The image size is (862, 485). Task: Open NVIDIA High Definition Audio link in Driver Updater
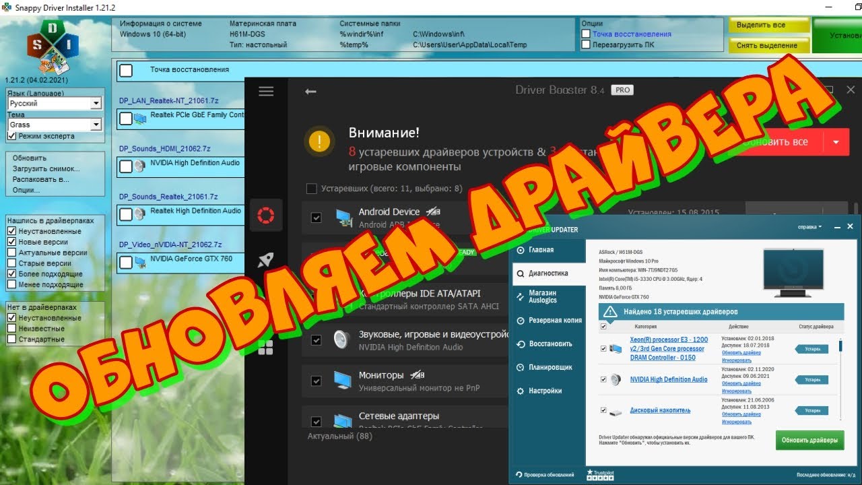tap(669, 380)
